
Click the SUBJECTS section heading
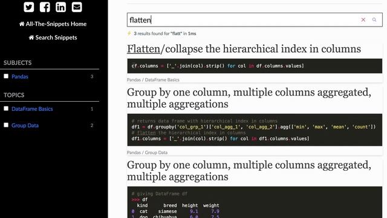(18, 63)
